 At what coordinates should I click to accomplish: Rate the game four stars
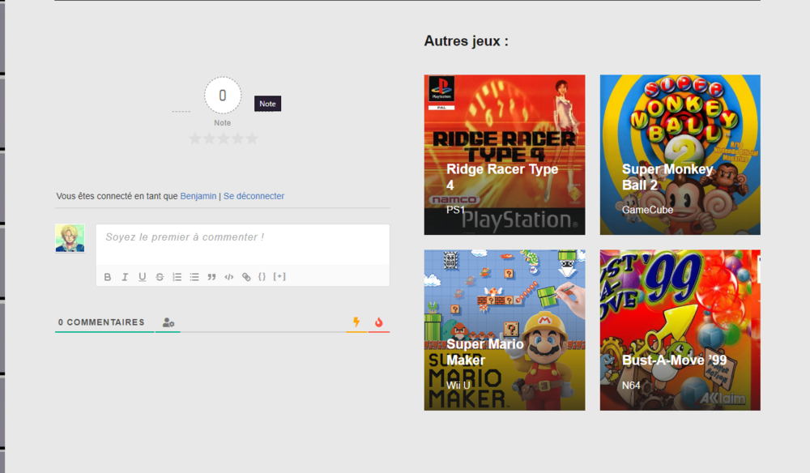[237, 138]
